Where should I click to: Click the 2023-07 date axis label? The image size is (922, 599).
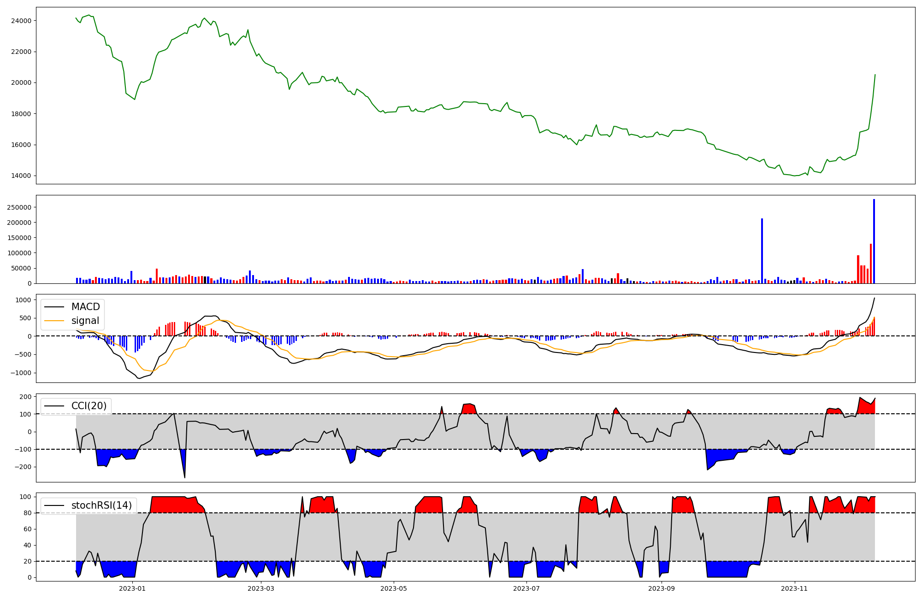(x=526, y=588)
